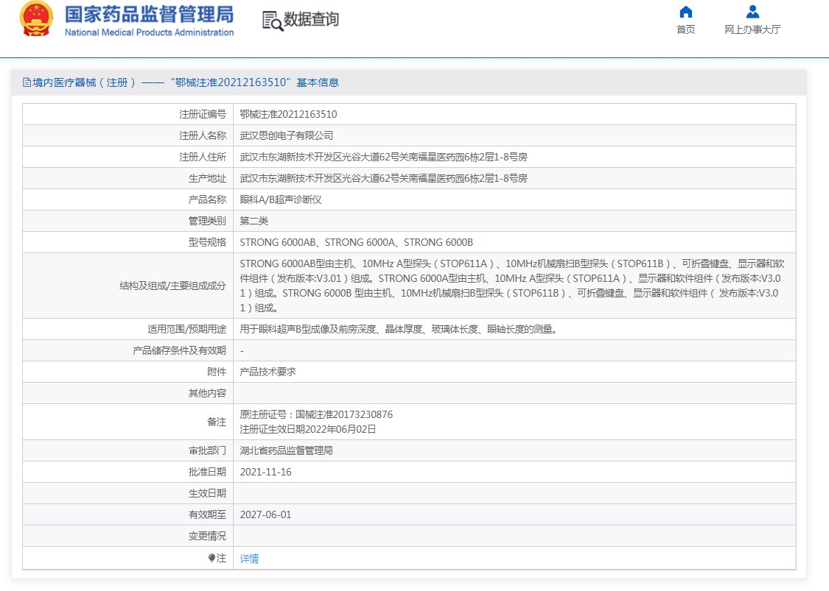Select expiry date 2027-06-01
Screen dimensions: 829x591
265,514
